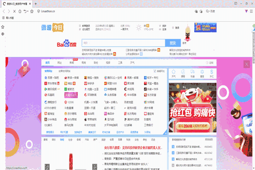Click the sidebar icon below the star

click(3, 34)
